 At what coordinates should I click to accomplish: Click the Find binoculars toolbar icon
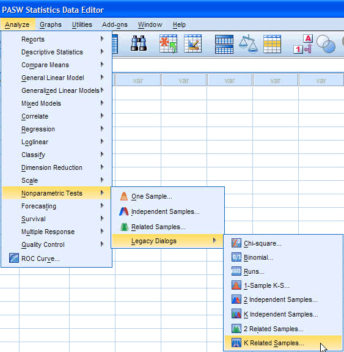[139, 43]
